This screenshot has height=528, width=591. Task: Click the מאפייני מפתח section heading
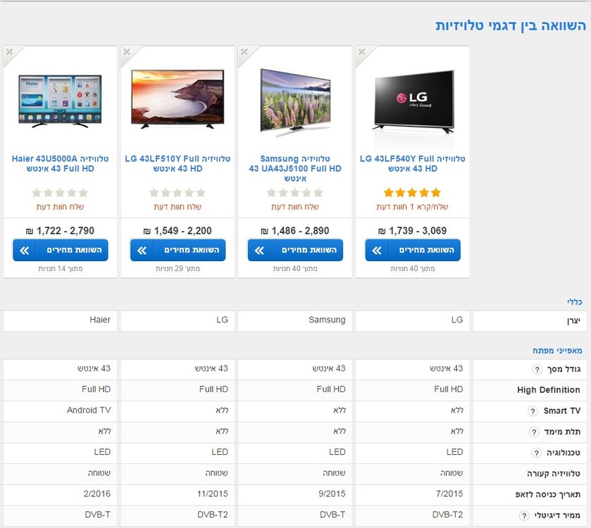(557, 351)
